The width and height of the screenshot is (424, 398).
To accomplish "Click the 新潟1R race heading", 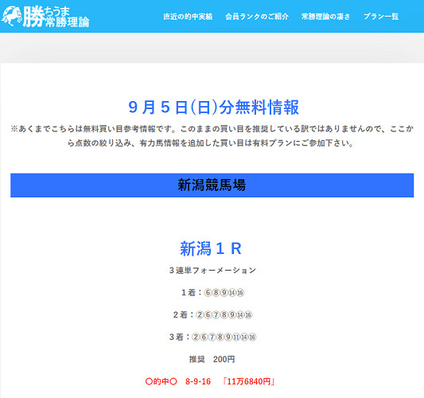I will point(211,248).
